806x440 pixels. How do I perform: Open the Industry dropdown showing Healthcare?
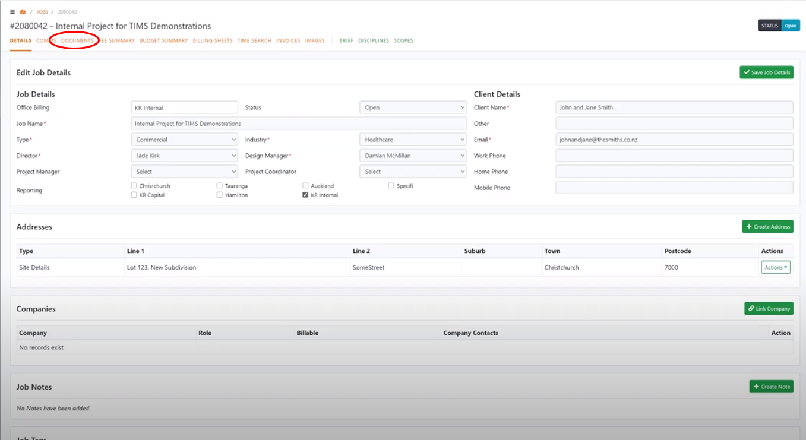point(412,139)
